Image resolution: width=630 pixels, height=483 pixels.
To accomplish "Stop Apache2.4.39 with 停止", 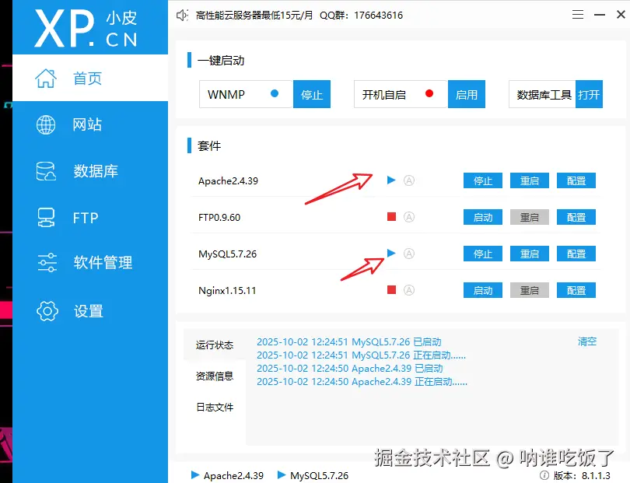I will tap(483, 180).
